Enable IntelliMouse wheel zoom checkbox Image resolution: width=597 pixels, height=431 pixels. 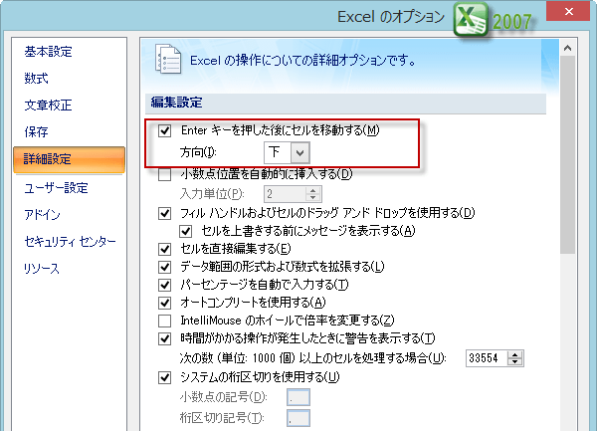tap(164, 321)
